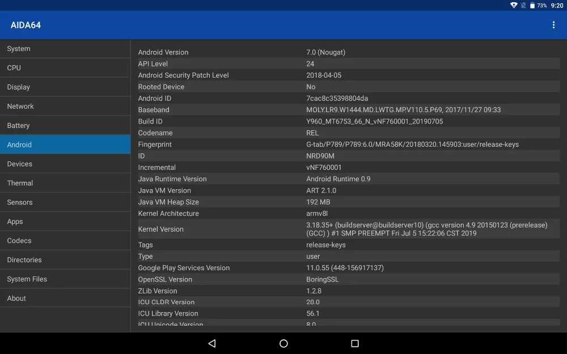Open the Codecs section
This screenshot has height=354, width=567.
coord(65,241)
